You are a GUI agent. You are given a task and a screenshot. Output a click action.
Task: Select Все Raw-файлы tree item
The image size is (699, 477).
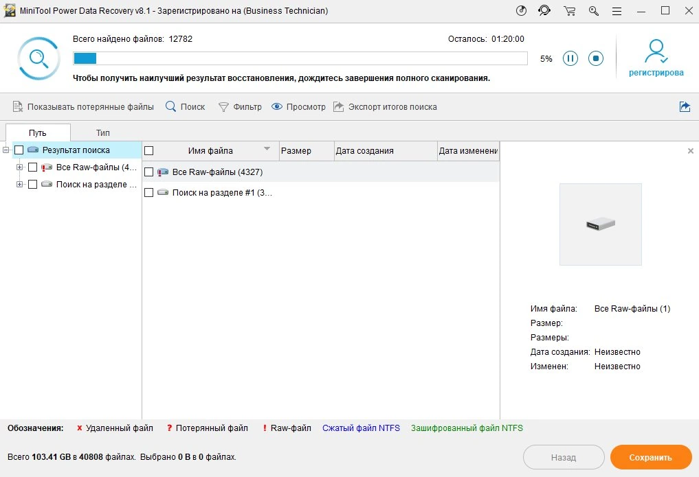96,167
